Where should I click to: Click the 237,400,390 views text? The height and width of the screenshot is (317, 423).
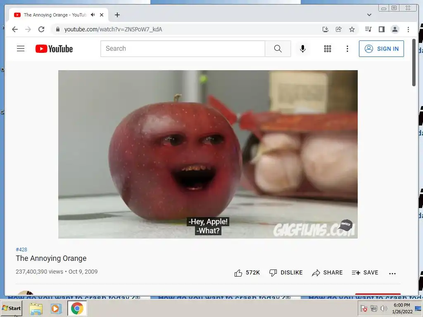[39, 272]
